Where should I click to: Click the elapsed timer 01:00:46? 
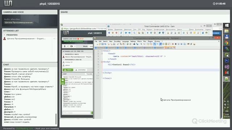(219, 4)
